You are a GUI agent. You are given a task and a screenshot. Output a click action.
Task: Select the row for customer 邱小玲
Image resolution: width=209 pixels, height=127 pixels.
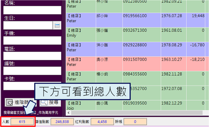[x=137, y=20]
